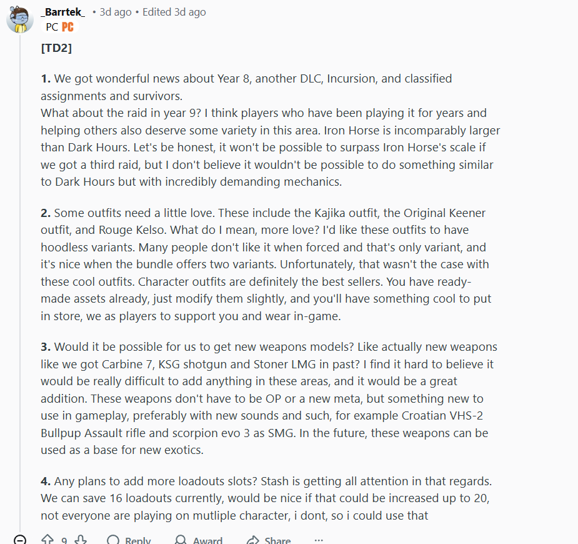
Task: Click the Share text button
Action: tap(277, 541)
